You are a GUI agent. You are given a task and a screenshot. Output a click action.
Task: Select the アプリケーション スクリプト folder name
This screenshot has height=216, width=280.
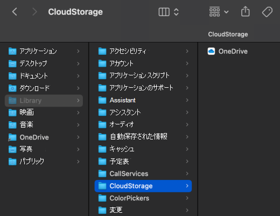[139, 75]
